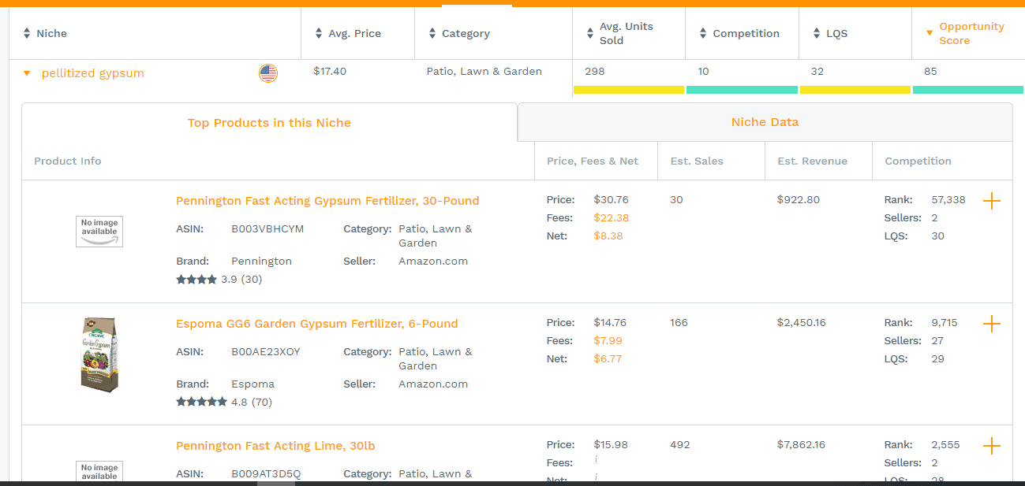Screen dimensions: 1025x486
Task: Open Pennington Fast Acting Lime, 30lb link
Action: pyautogui.click(x=275, y=446)
